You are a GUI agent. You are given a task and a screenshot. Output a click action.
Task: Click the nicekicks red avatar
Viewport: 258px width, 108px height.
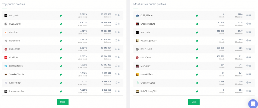click(x=6, y=58)
